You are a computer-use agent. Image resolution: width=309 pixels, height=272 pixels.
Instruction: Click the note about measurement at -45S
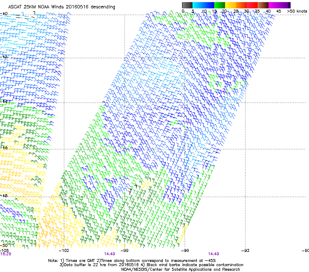point(157,261)
